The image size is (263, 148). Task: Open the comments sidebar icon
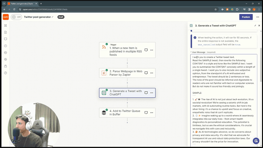coord(5,39)
